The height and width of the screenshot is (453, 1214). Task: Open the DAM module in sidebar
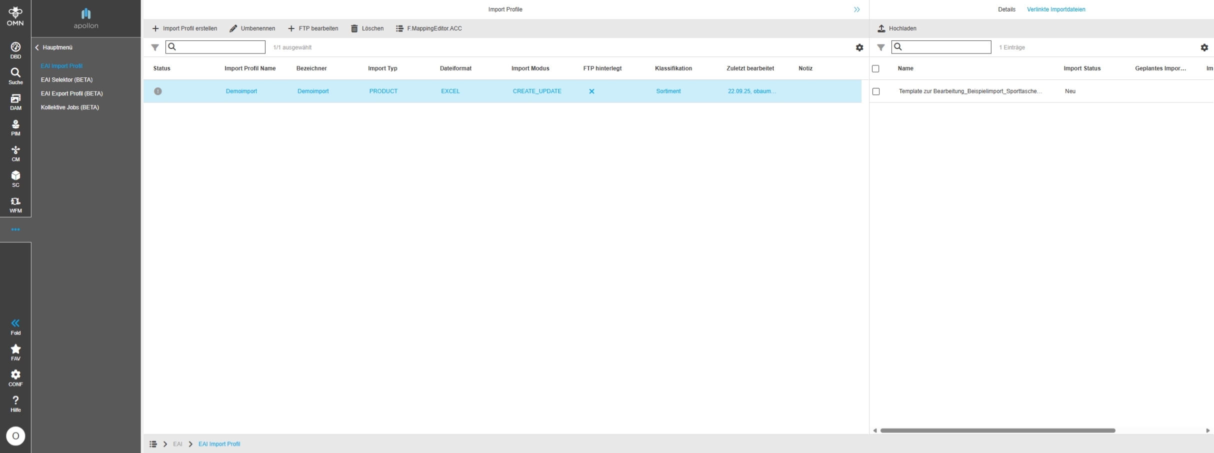15,102
